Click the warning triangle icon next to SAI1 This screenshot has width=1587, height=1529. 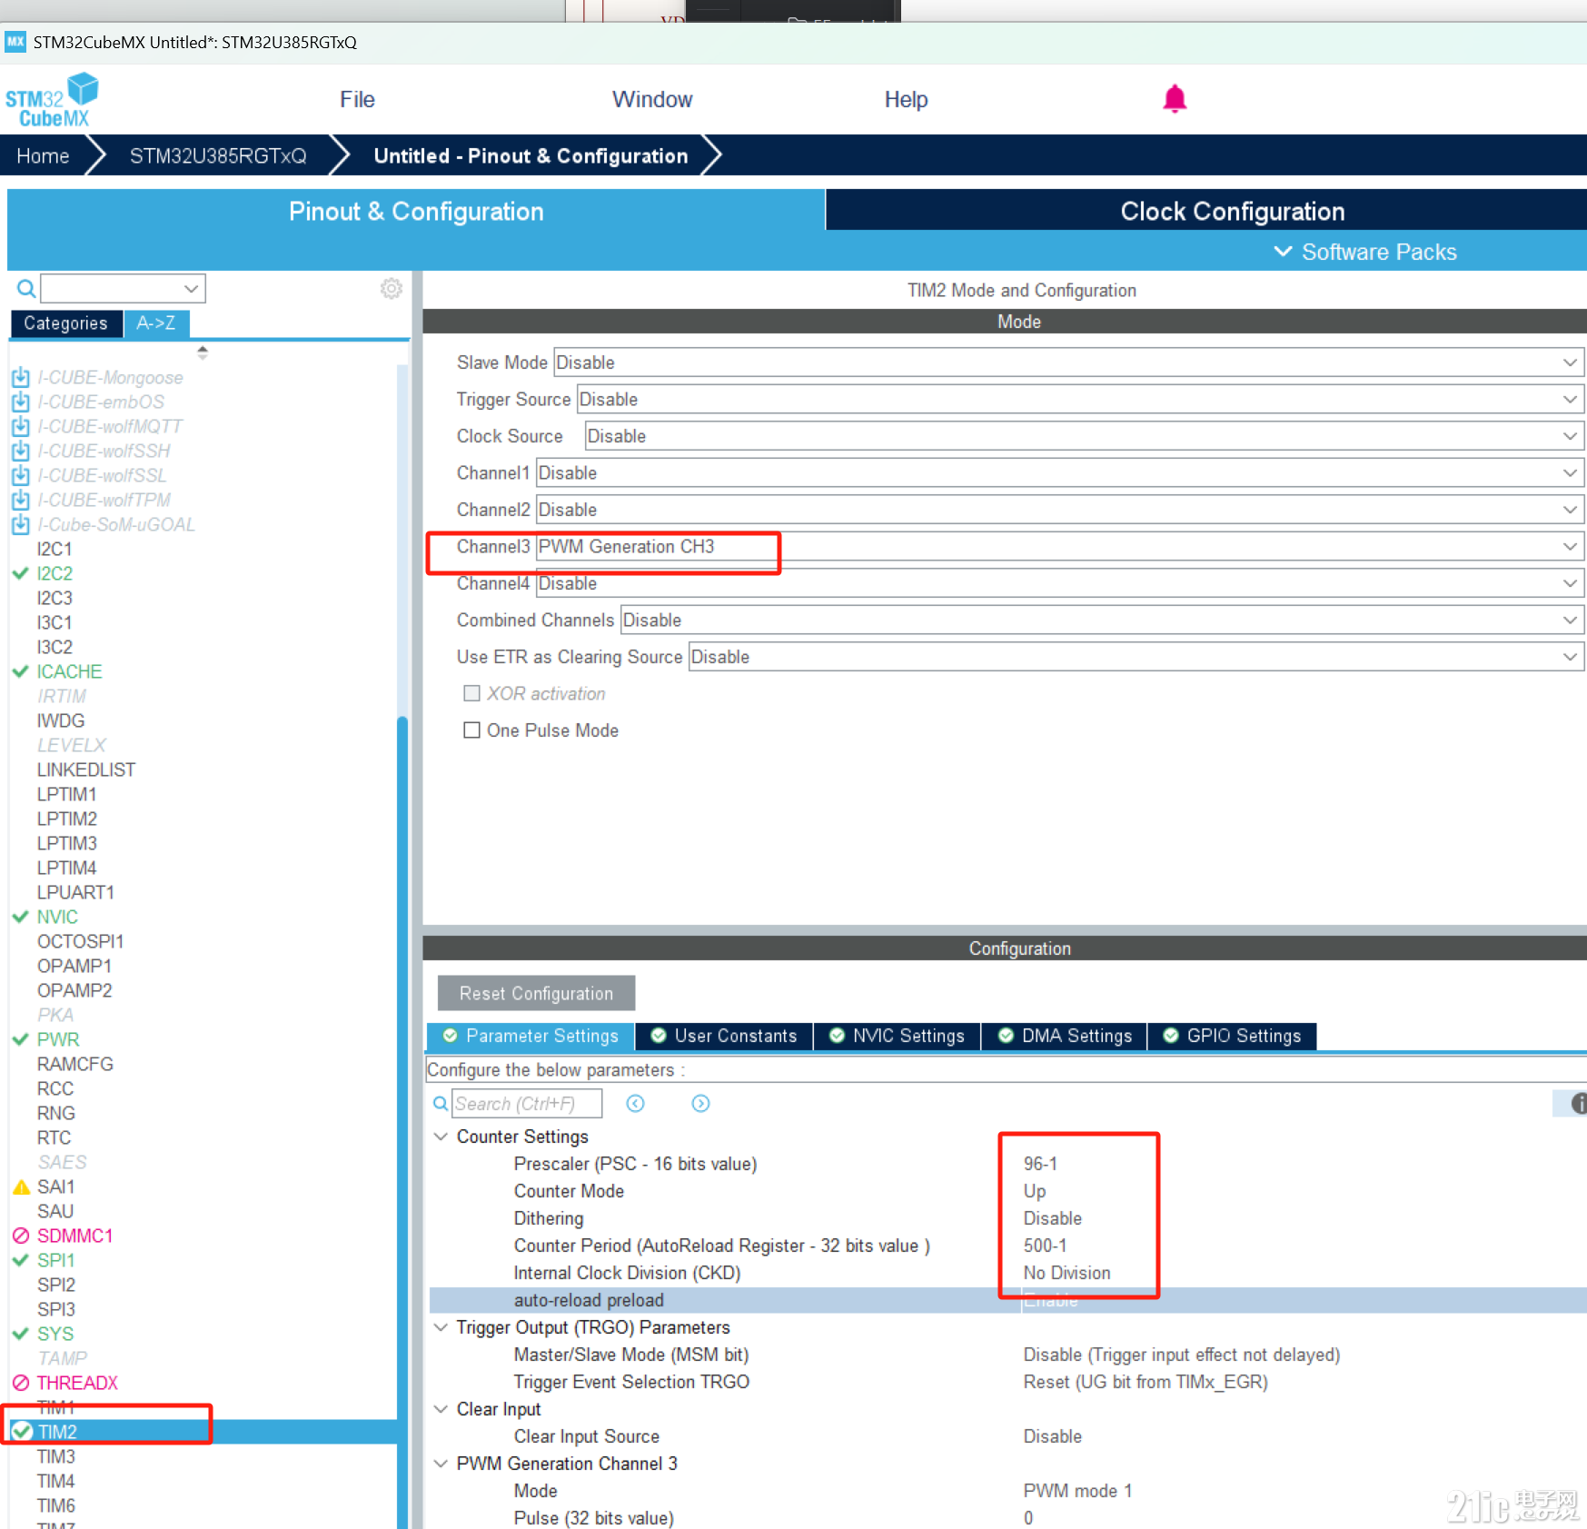(x=22, y=1186)
